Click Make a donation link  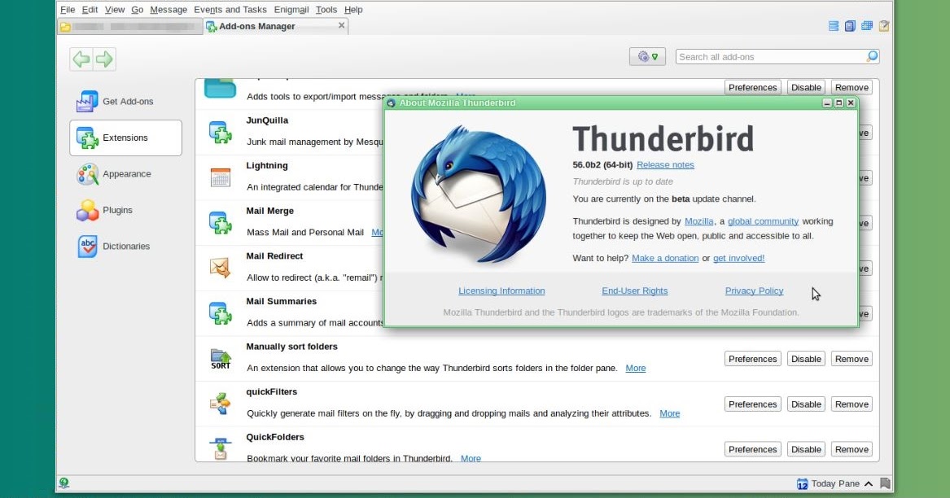(x=665, y=258)
